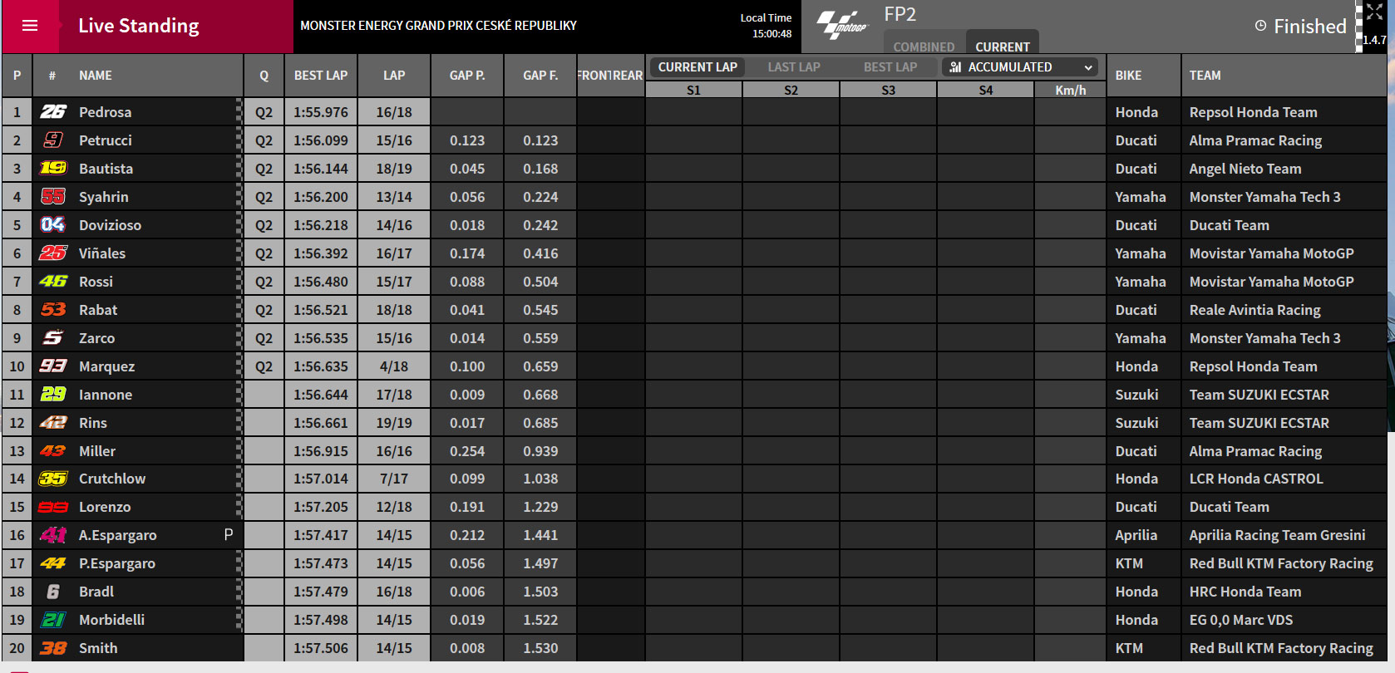The width and height of the screenshot is (1395, 673).
Task: Click Rins' number 42 badge
Action: (x=53, y=423)
